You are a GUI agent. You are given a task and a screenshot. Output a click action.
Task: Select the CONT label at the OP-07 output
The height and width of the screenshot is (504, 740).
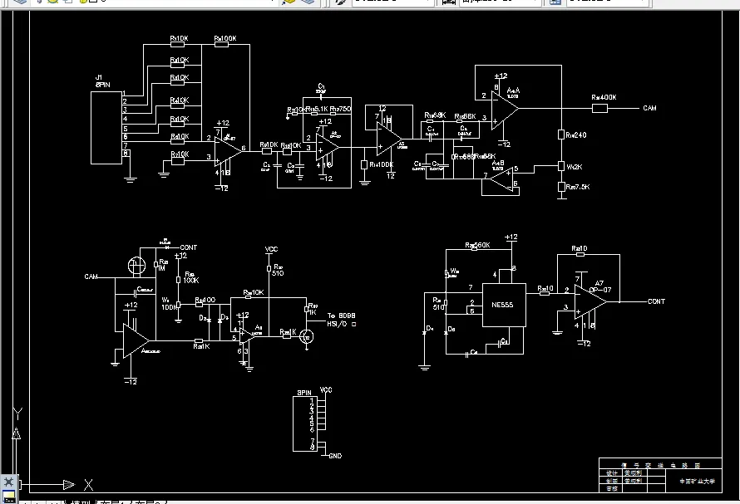click(x=656, y=301)
